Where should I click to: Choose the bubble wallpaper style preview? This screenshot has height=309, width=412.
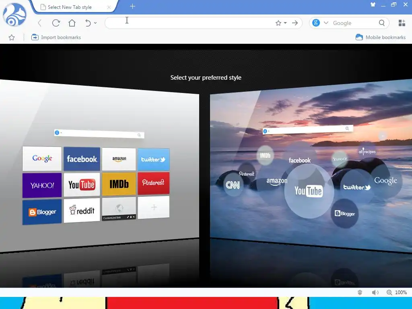311,165
